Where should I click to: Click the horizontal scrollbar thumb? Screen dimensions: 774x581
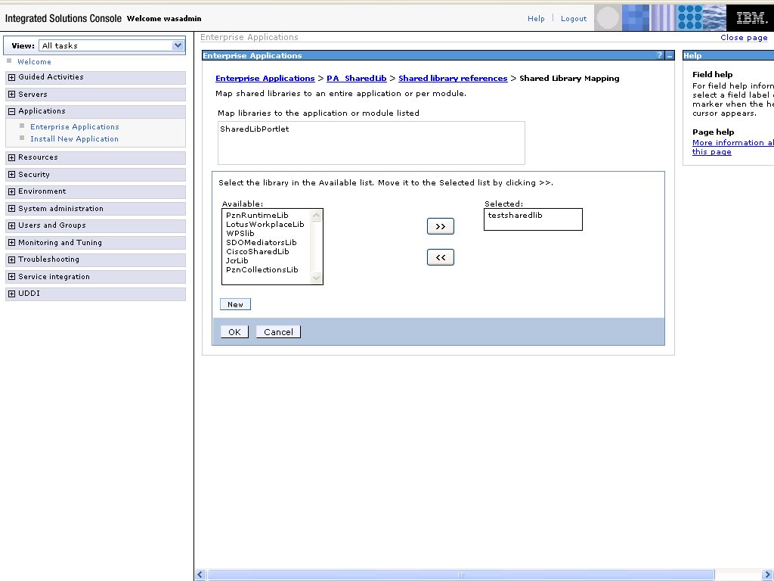click(461, 575)
